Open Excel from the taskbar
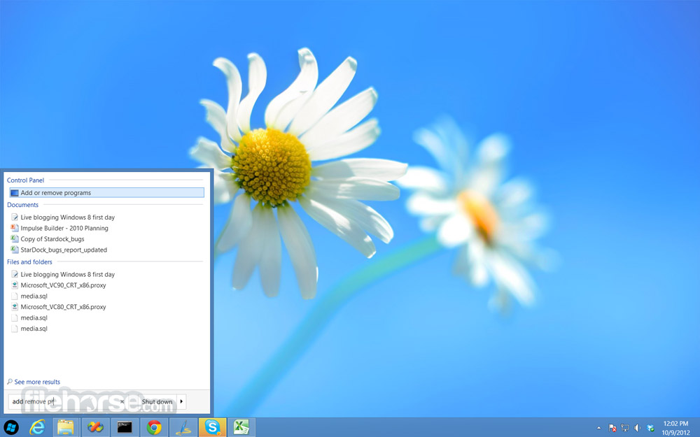Image resolution: width=700 pixels, height=437 pixels. point(241,427)
